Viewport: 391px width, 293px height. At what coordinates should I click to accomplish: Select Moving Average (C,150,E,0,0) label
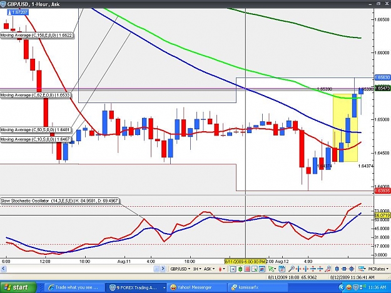tap(36, 36)
